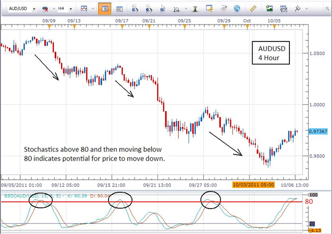Click the 09/15 21:00 time label
Image resolution: width=332 pixels, height=234 pixels.
coord(111,185)
